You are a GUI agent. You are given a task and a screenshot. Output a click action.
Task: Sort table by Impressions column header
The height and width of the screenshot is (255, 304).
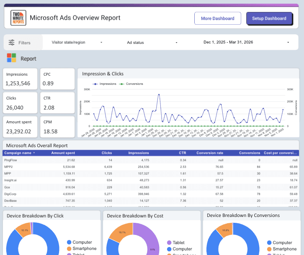139,153
